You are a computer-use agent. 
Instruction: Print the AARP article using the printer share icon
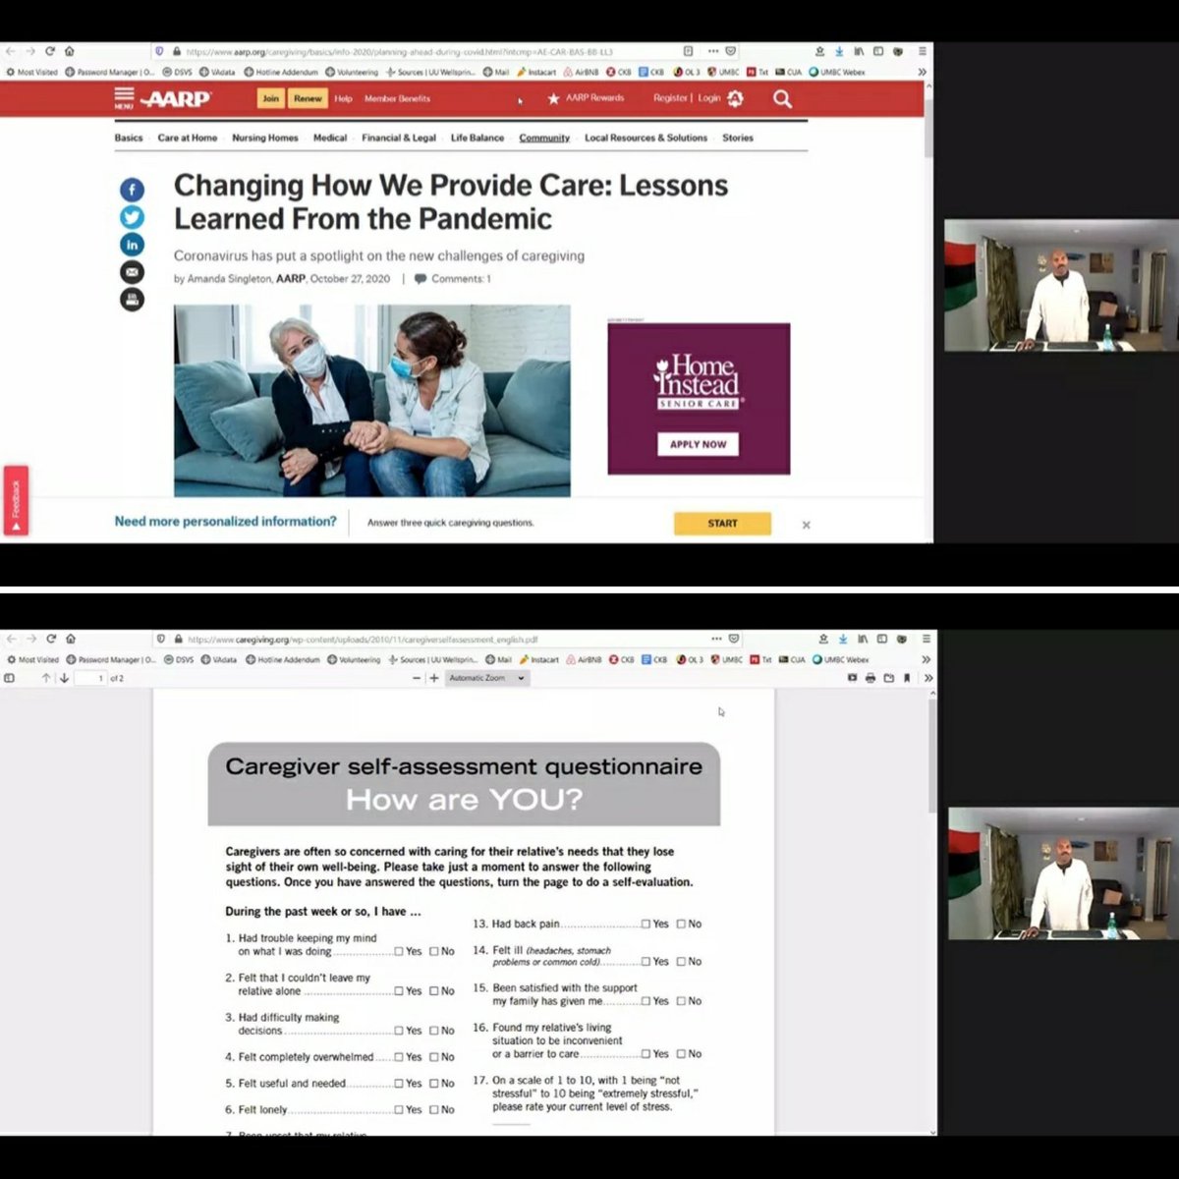point(132,300)
